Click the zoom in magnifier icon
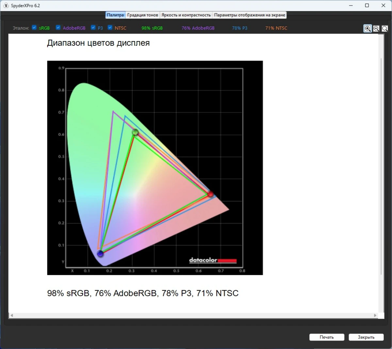 pyautogui.click(x=367, y=28)
